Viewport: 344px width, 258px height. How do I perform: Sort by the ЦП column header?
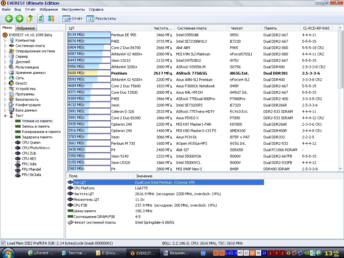[109, 28]
